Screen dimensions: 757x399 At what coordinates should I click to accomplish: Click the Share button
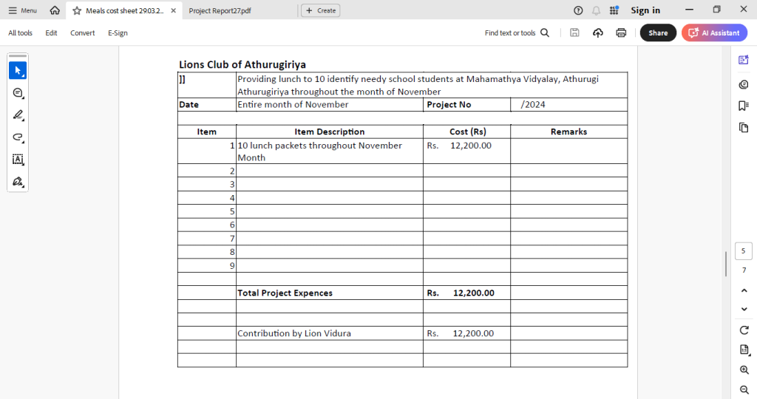[x=658, y=33]
